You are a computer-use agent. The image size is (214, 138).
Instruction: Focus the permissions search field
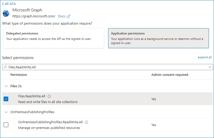[x=107, y=67]
